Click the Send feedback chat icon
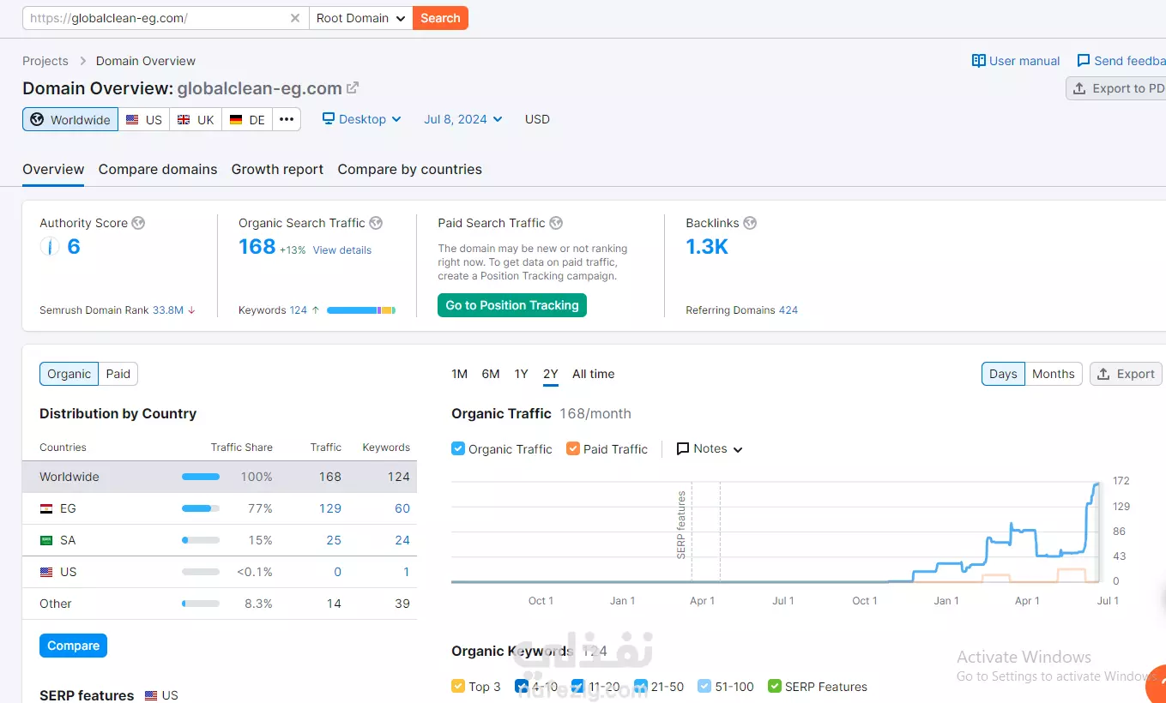The image size is (1166, 703). click(1084, 61)
